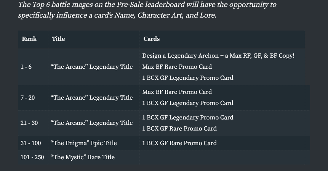Click 1 BCX GF Legendary Promo Card in 1 - 6 row
The image size is (328, 171).
pos(188,78)
